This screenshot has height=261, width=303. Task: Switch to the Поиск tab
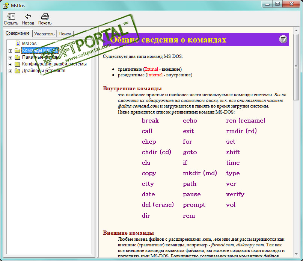coord(65,34)
